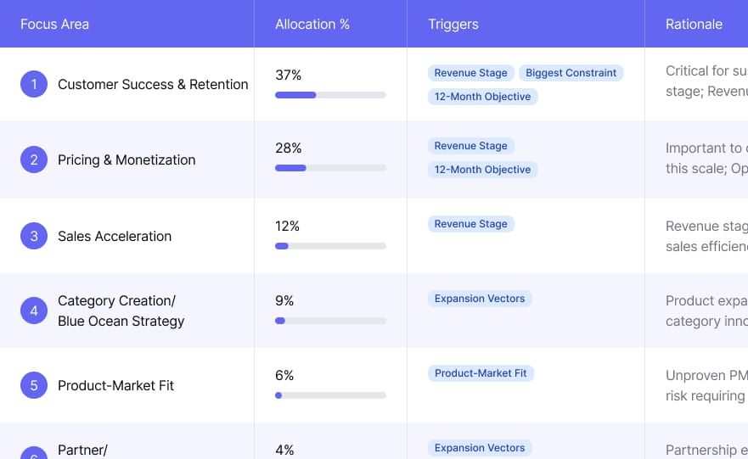Select the Triggers column header
Image resolution: width=748 pixels, height=459 pixels.
[453, 24]
